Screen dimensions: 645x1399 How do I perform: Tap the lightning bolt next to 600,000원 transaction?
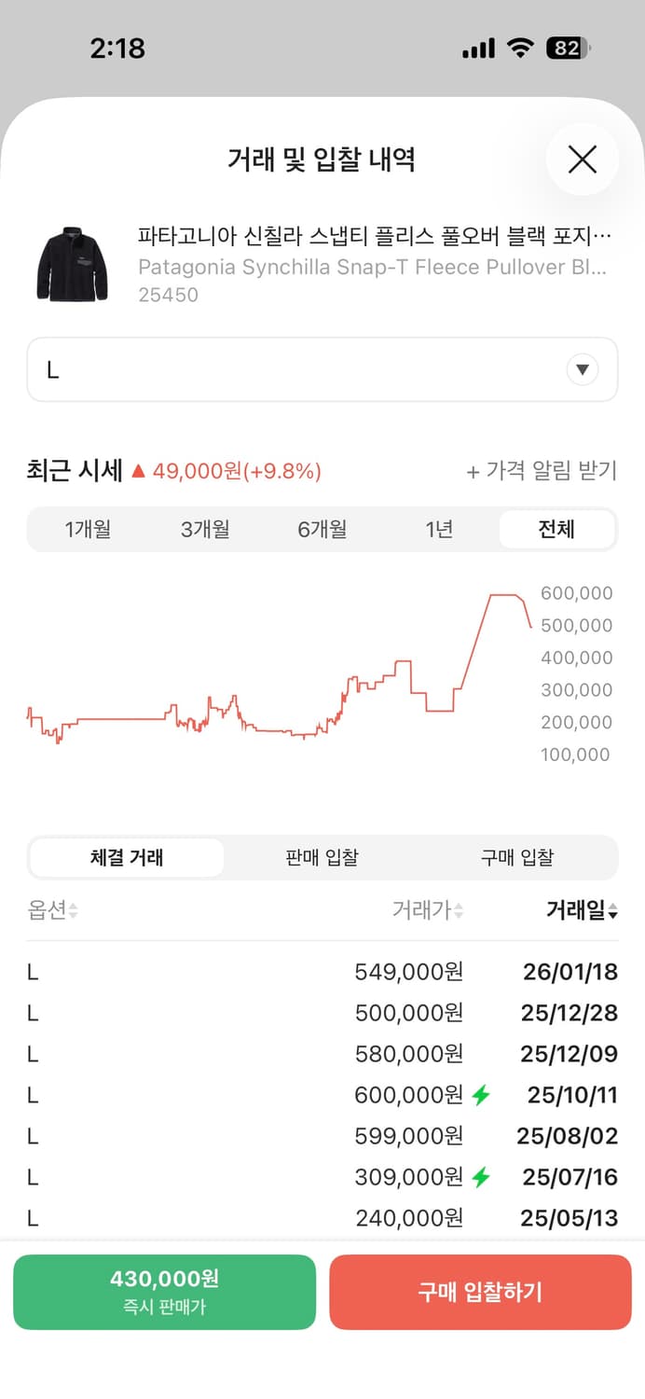(482, 1095)
